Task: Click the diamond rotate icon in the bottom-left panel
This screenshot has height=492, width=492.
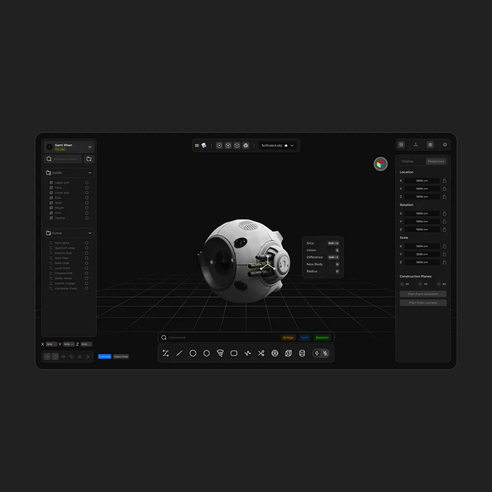Action: [x=55, y=357]
